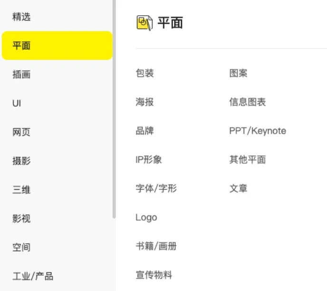Open the 插画 category in sidebar
The image size is (327, 291).
(21, 75)
